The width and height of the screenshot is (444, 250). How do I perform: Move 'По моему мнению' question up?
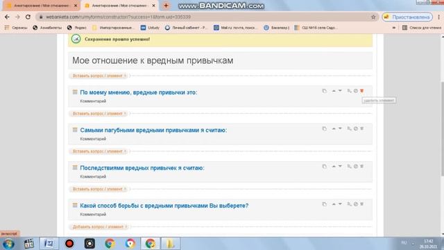tap(334, 91)
